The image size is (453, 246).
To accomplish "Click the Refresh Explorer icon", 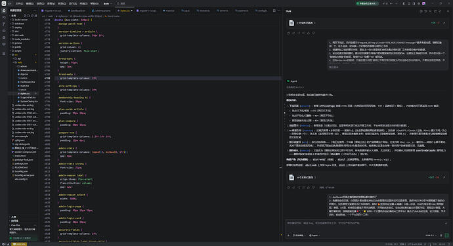I will (32, 16).
